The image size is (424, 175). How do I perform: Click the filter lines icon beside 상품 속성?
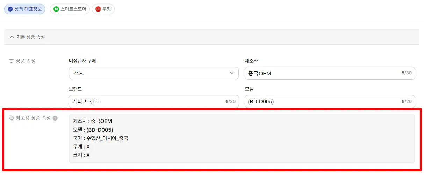pos(11,61)
